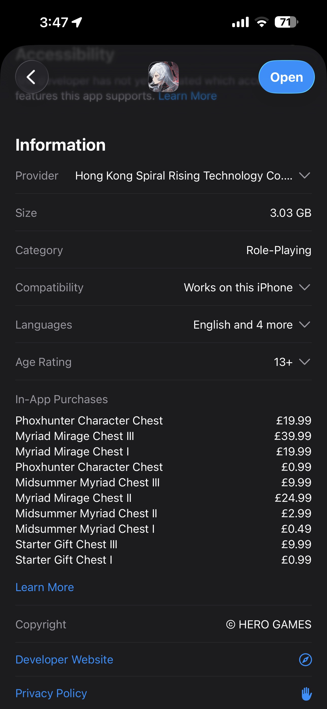
Task: Expand the Languages list chevron
Action: [x=304, y=325]
